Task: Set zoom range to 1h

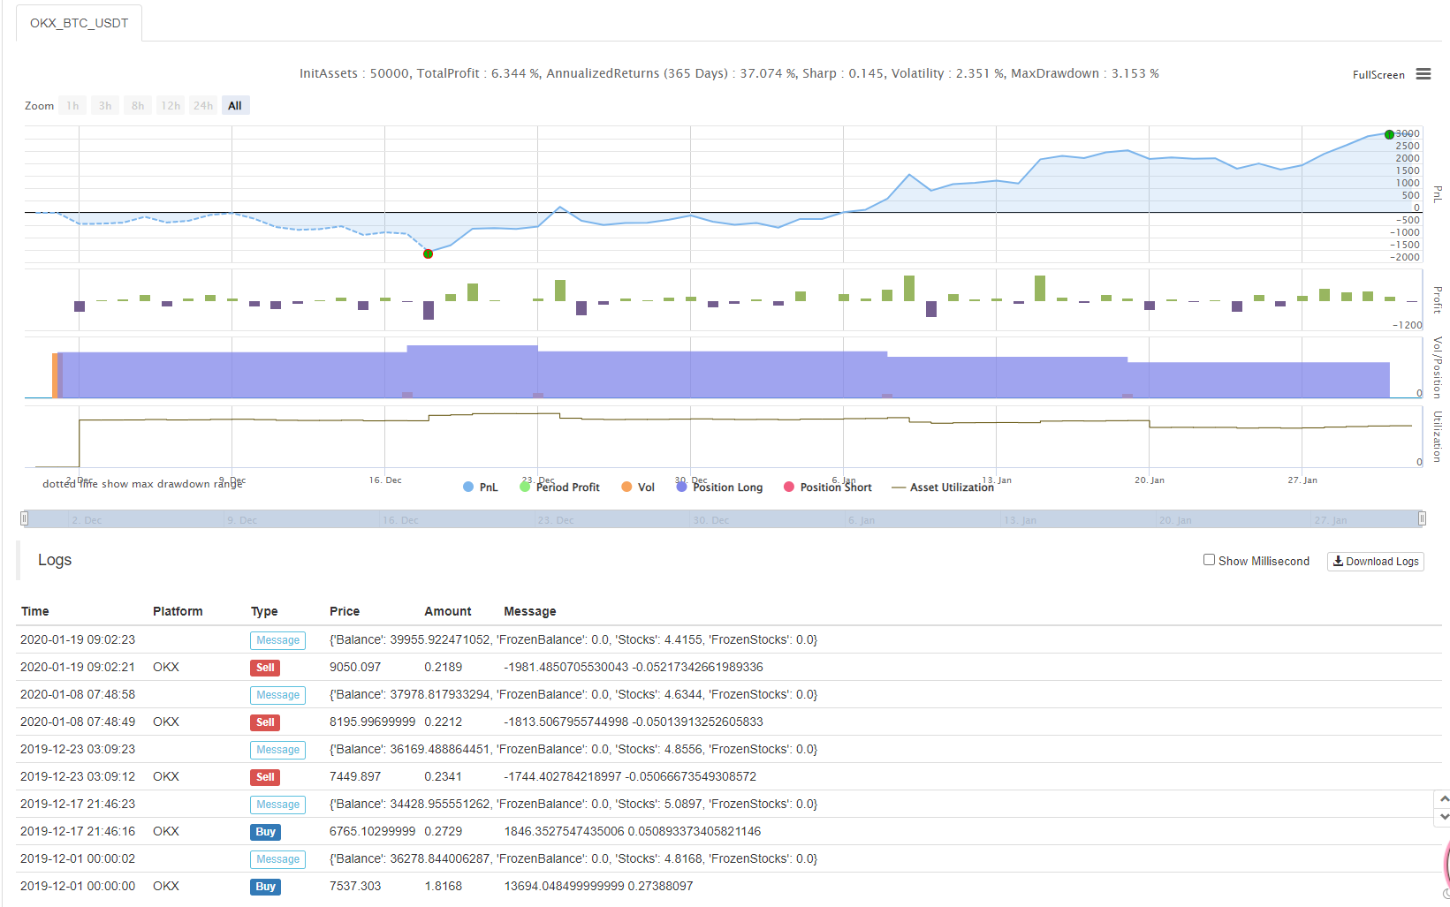Action: coord(72,106)
